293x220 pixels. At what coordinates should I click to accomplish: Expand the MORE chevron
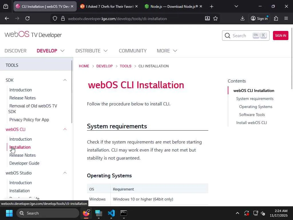pyautogui.click(x=175, y=51)
